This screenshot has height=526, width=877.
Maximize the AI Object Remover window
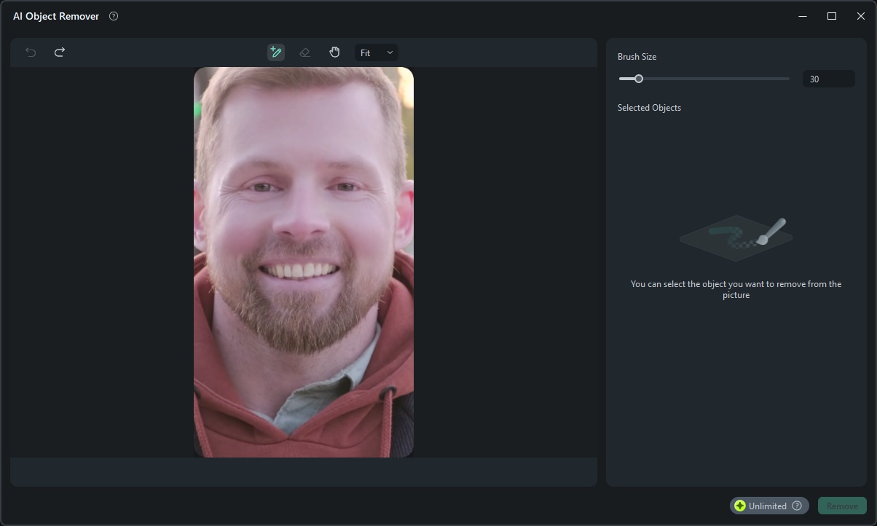pos(832,16)
